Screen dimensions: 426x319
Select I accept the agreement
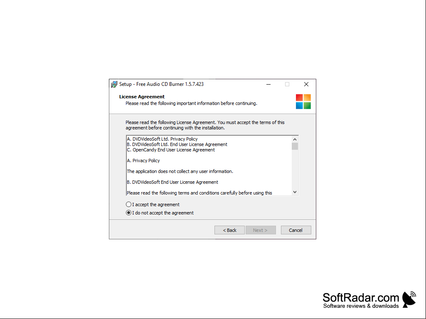pos(153,205)
